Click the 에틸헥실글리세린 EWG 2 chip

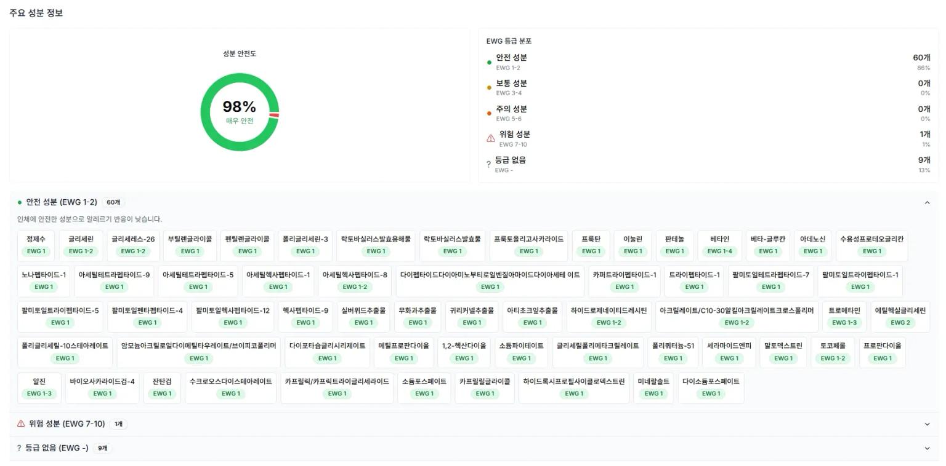[x=900, y=317]
